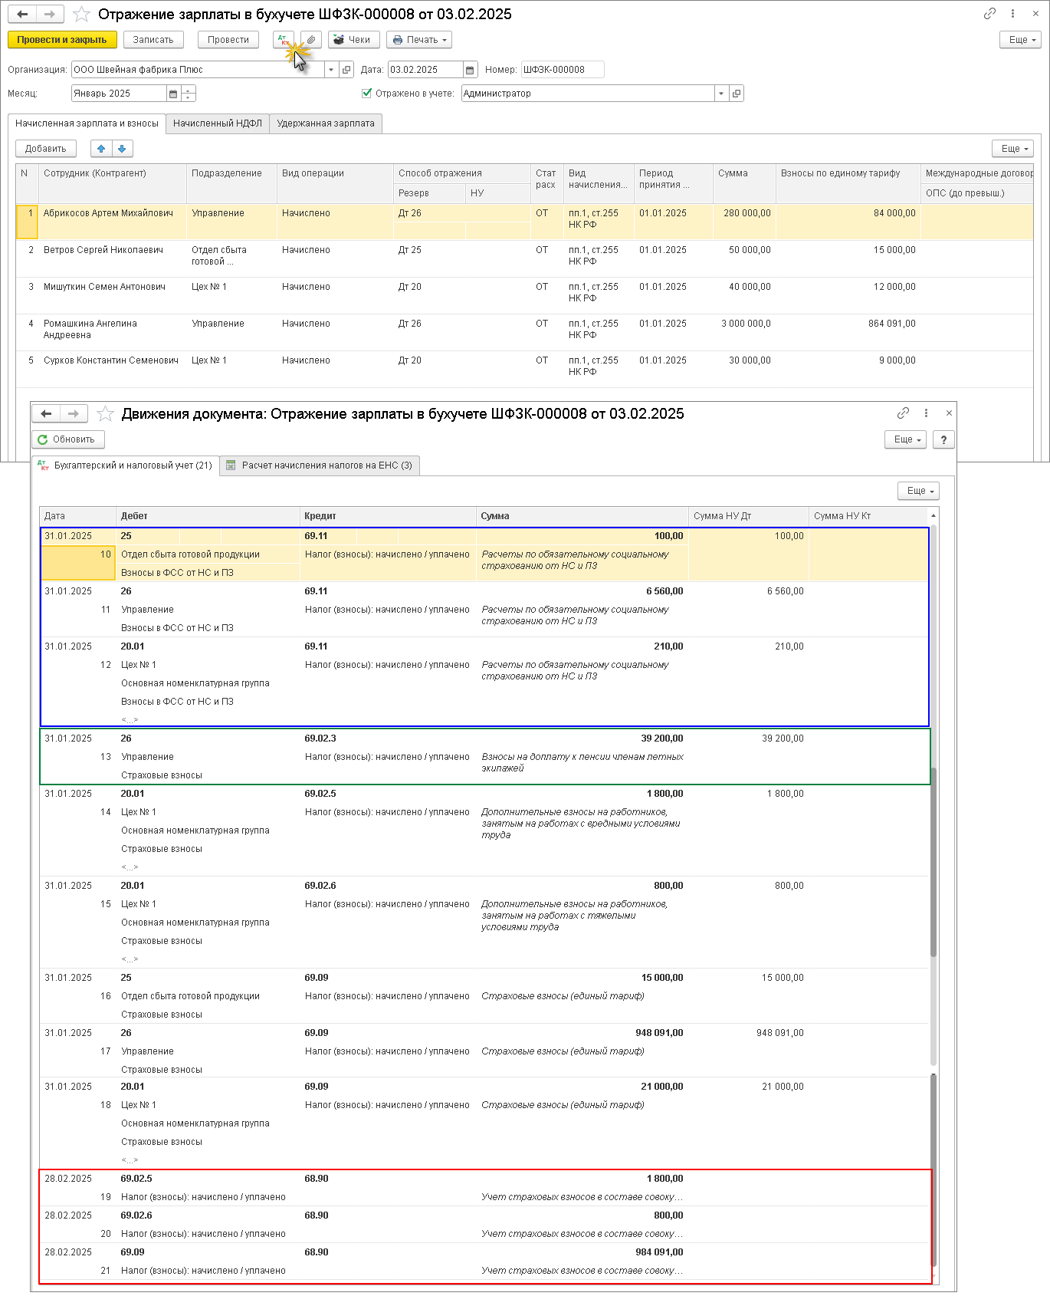Copy link in the Движения документа window

(x=904, y=413)
